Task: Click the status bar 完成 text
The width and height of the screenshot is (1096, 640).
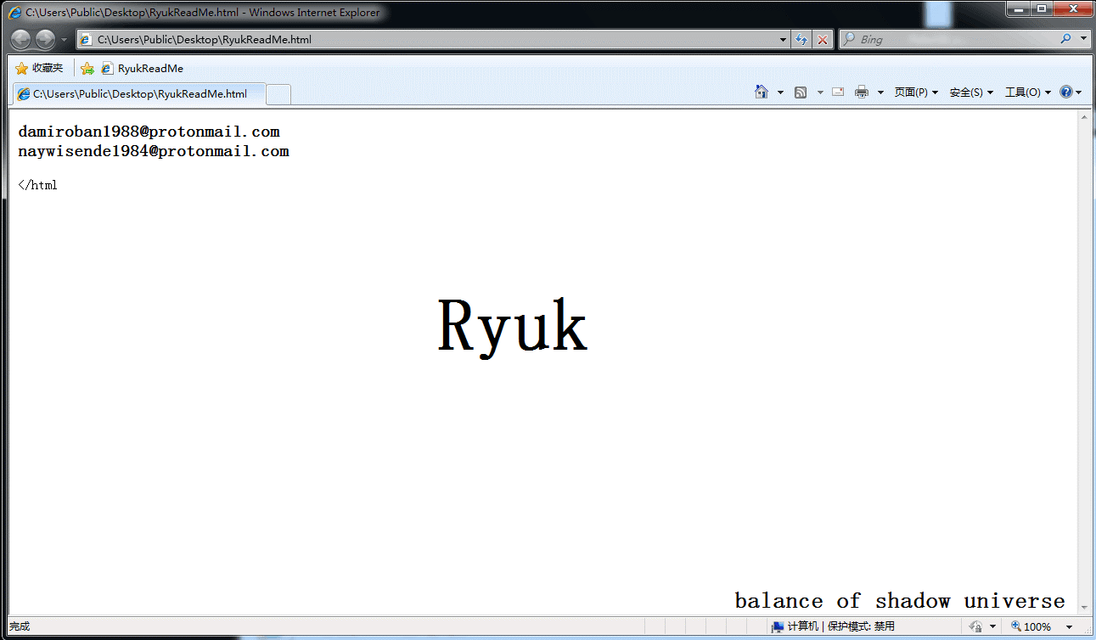Action: click(x=20, y=626)
